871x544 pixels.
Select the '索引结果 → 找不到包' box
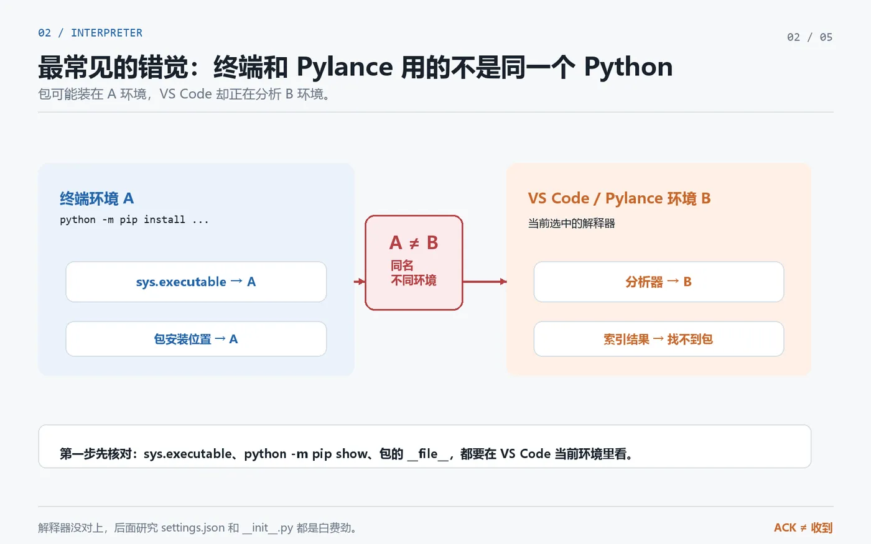coord(659,339)
